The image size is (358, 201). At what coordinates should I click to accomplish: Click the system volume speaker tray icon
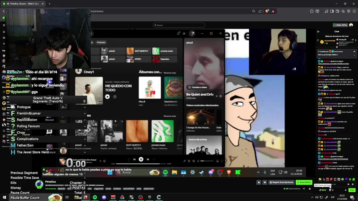pos(316,197)
